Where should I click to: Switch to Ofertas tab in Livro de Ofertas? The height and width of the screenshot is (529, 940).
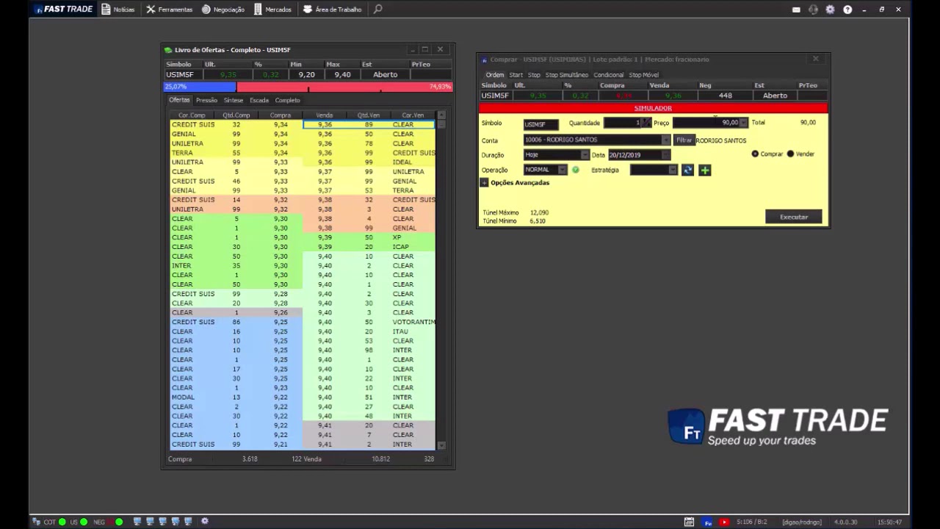point(179,100)
